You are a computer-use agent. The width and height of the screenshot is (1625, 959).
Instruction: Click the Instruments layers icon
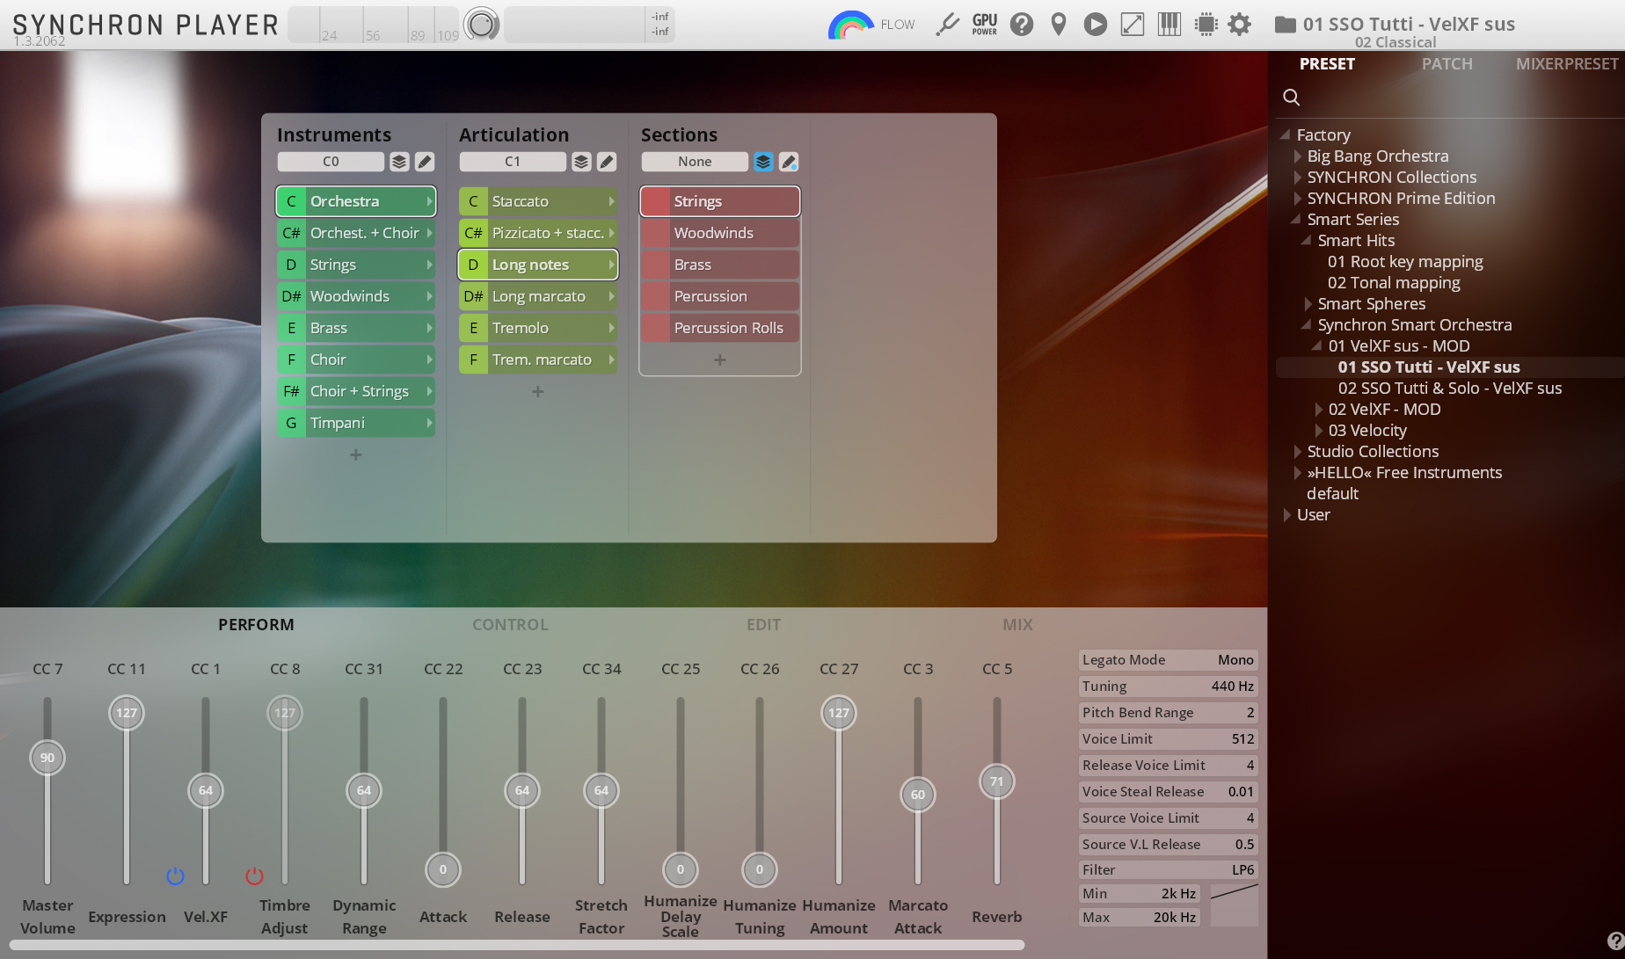(399, 162)
